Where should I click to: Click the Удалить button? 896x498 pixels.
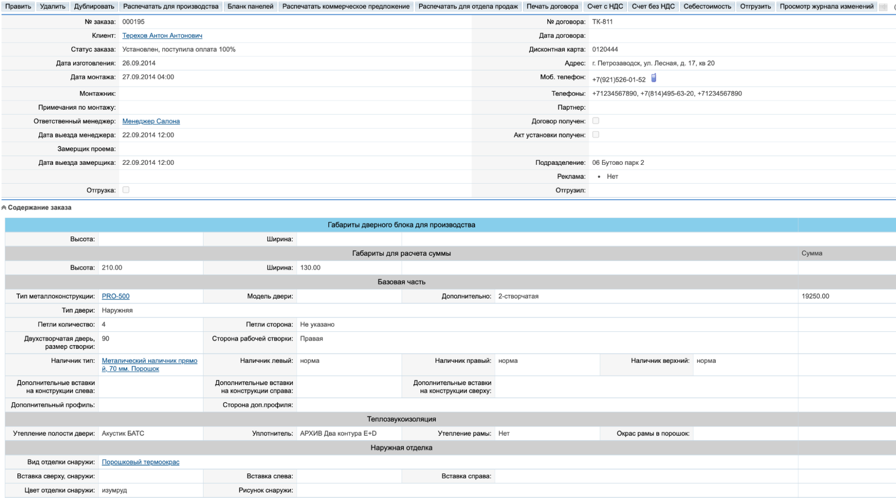coord(52,7)
